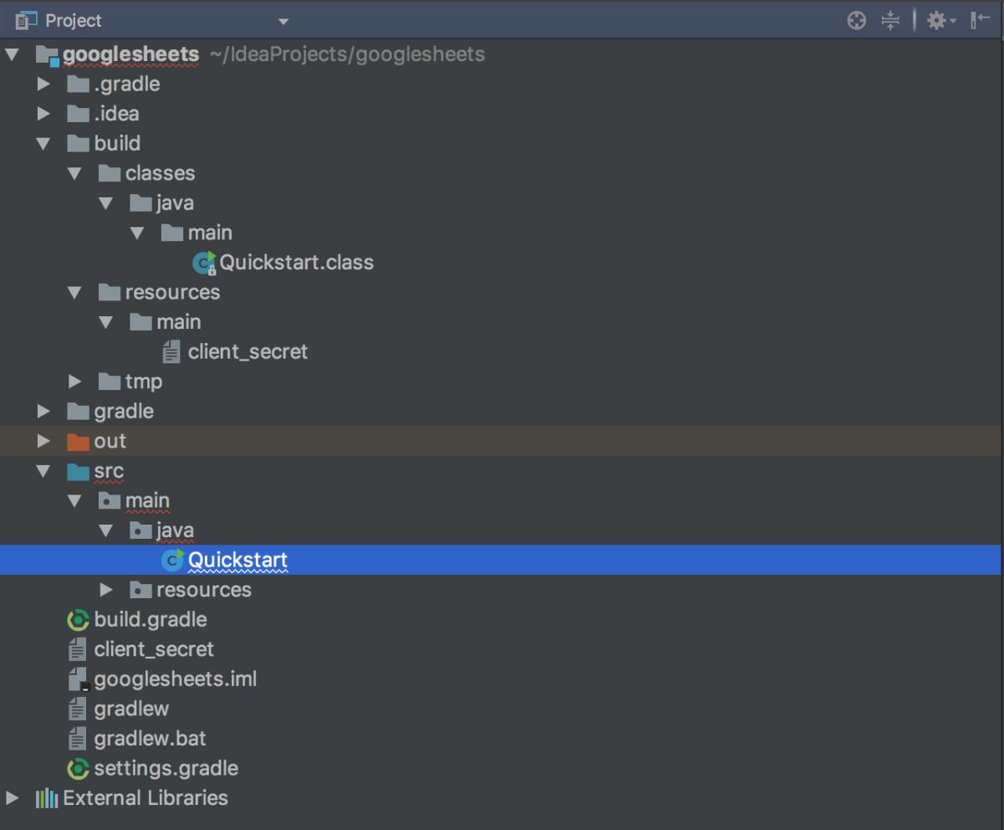This screenshot has width=1004, height=830.
Task: Click the gradlew file icon
Action: click(x=78, y=709)
